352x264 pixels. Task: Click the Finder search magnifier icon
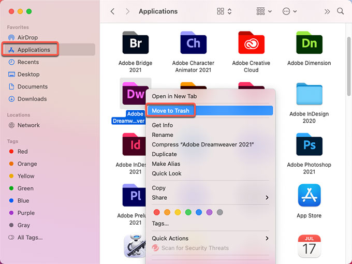click(340, 11)
